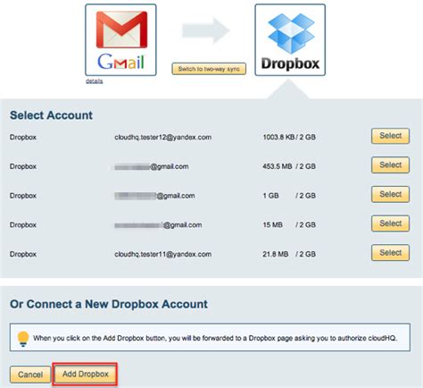Select the account using 1 GB
Viewport: 423px width, 388px height.
390,194
